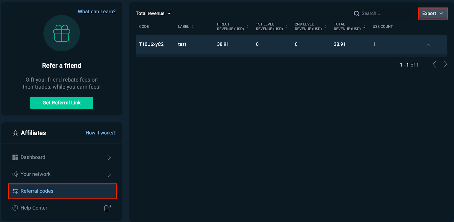Open the Dashboard menu item
Viewport: 454px width, 222px height.
coord(62,157)
